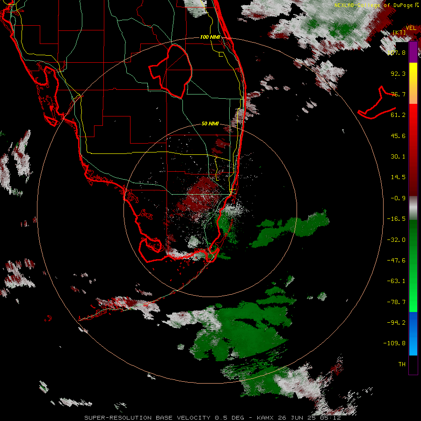Select the -32.0 scale value
The image size is (421, 421).
point(396,240)
